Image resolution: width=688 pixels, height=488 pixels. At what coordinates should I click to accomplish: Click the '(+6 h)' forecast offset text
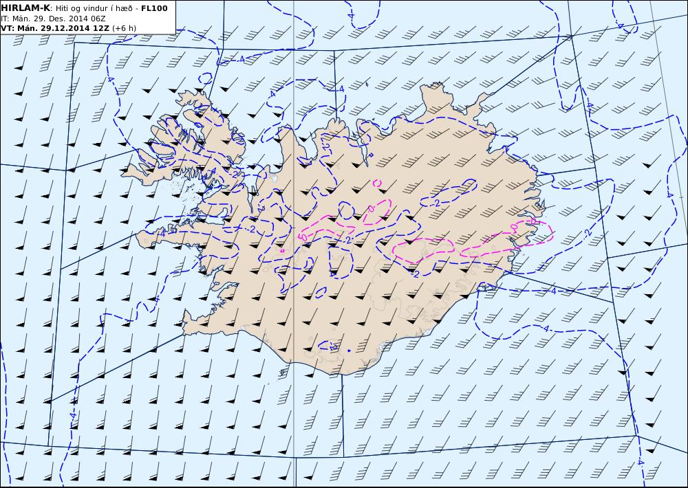(x=124, y=28)
